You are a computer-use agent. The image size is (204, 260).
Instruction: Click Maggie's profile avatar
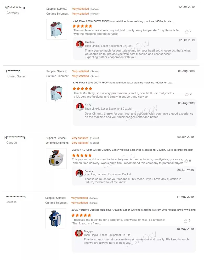tap(79, 233)
